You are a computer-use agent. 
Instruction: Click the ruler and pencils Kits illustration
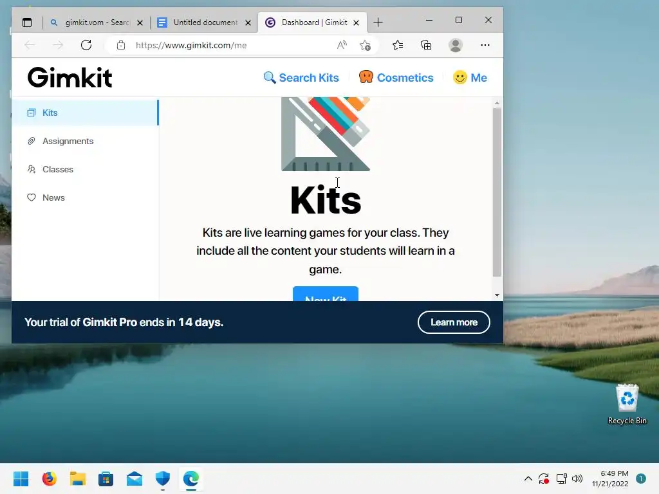326,134
